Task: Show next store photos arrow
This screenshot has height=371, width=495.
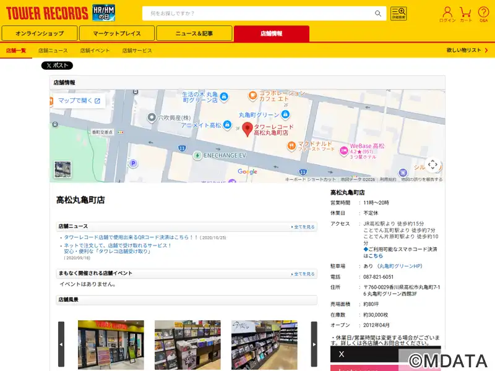Action: click(314, 344)
